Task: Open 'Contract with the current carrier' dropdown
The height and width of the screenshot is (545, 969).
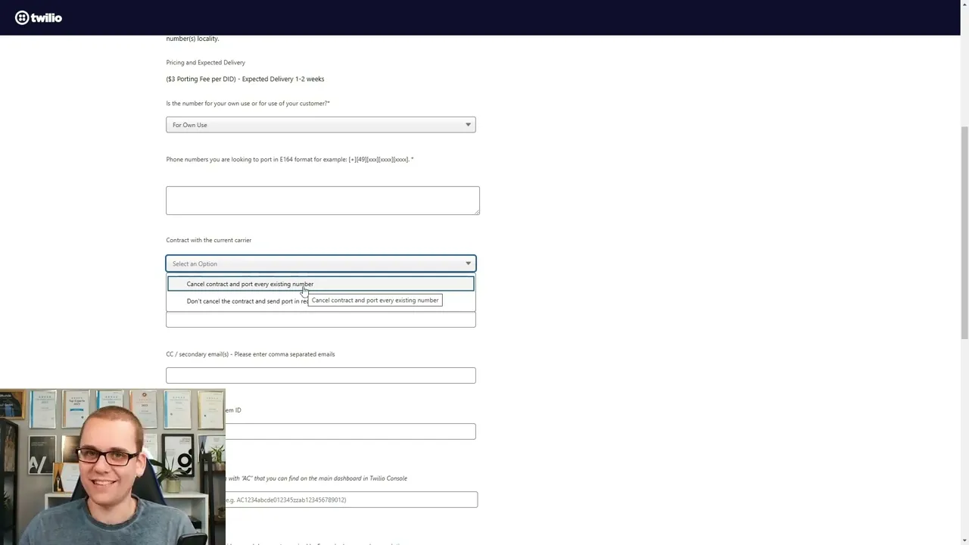Action: 321,263
